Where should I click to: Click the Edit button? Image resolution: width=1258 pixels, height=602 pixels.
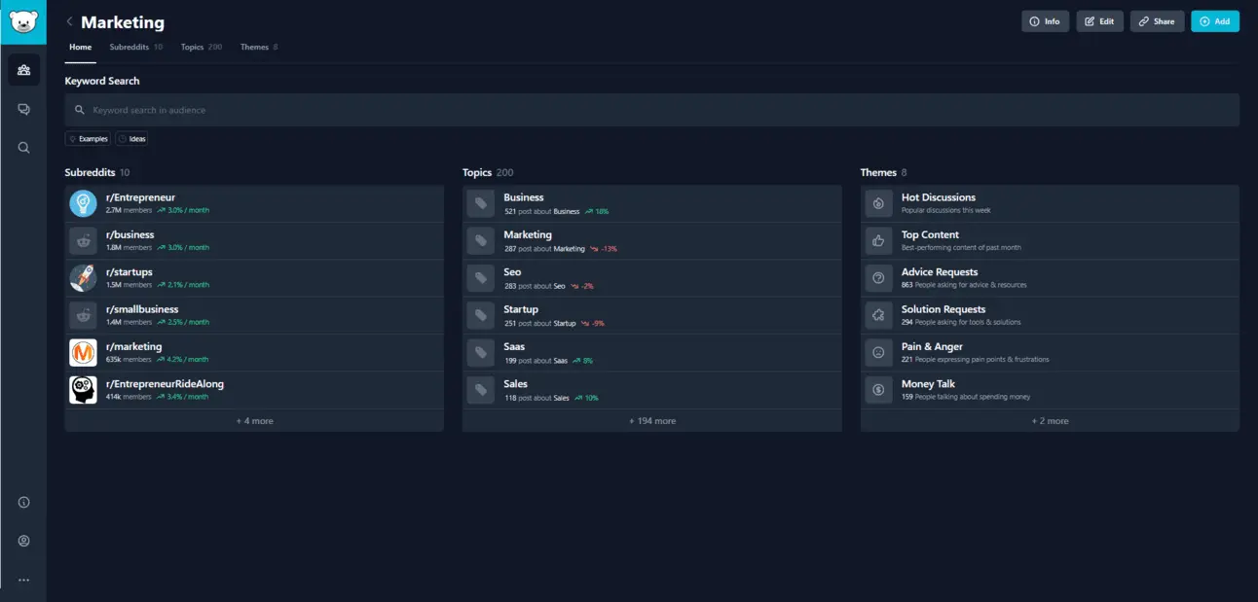pyautogui.click(x=1099, y=21)
